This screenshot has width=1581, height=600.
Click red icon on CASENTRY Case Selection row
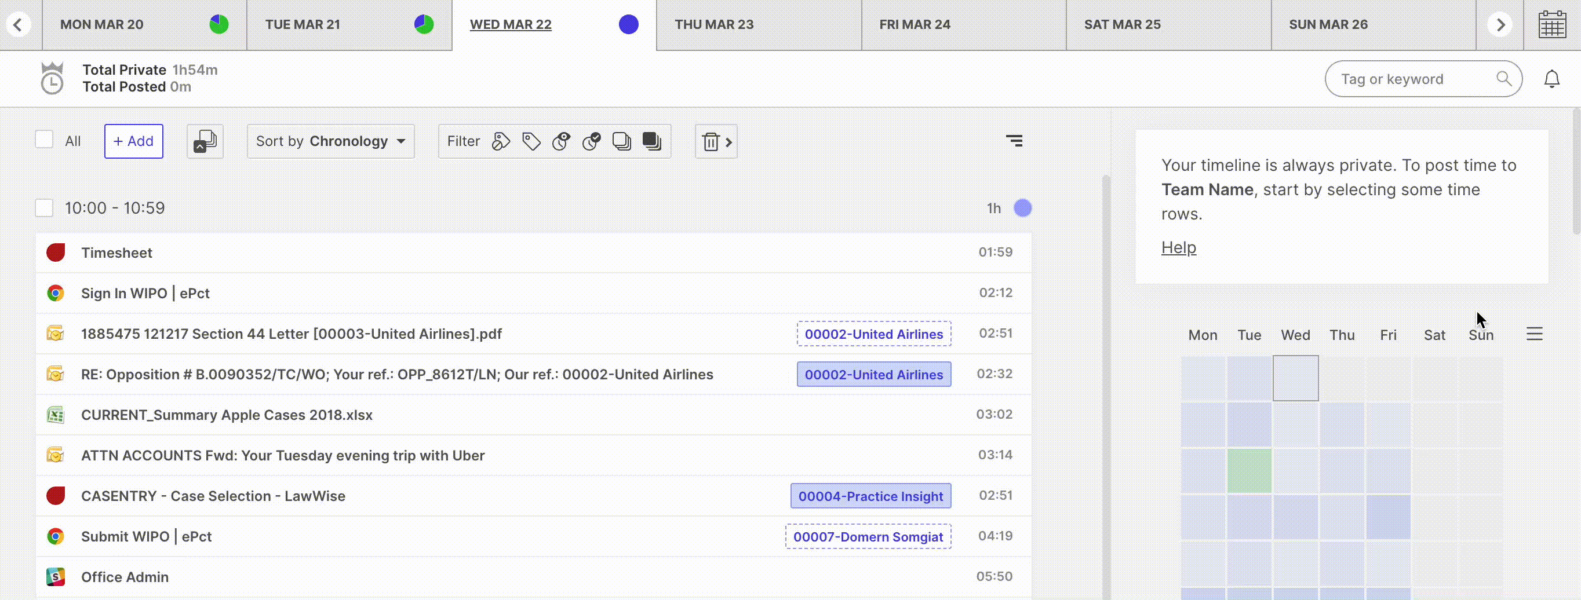(56, 496)
